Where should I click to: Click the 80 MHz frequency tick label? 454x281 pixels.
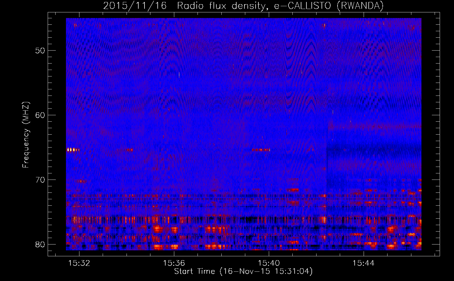[40, 244]
